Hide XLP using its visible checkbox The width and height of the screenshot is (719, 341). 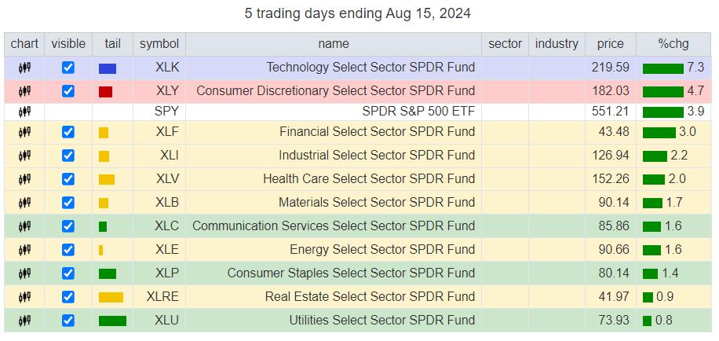point(68,273)
